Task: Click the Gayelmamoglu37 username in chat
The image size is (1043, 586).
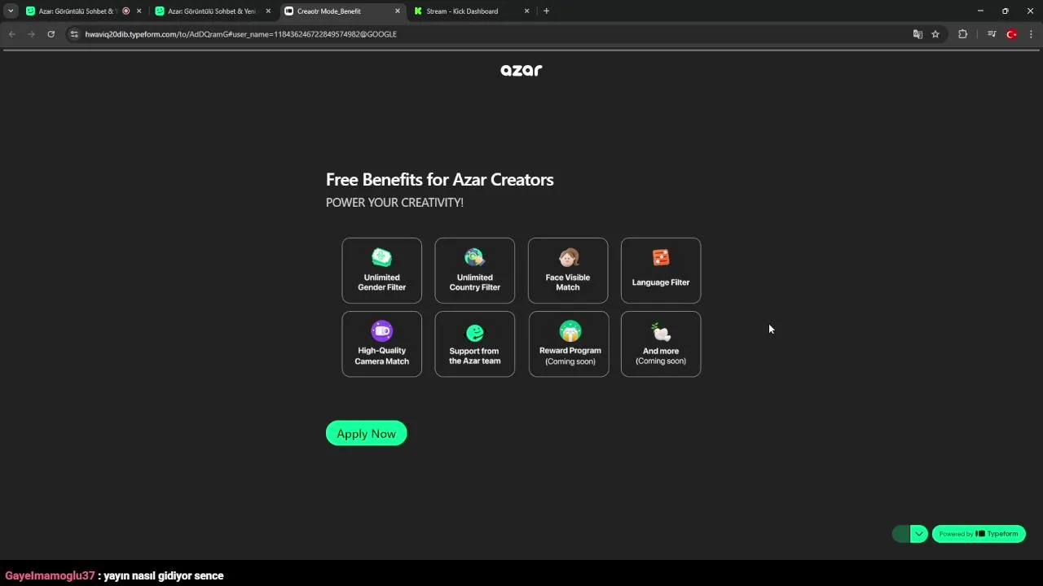Action: click(x=50, y=575)
